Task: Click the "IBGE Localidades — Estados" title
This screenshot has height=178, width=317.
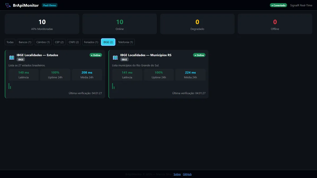Action: 37,55
